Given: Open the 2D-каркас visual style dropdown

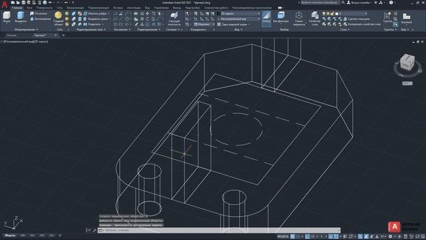Looking at the screenshot, I should click(x=238, y=13).
